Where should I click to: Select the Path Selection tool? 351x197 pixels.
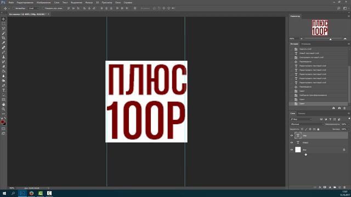[3, 95]
